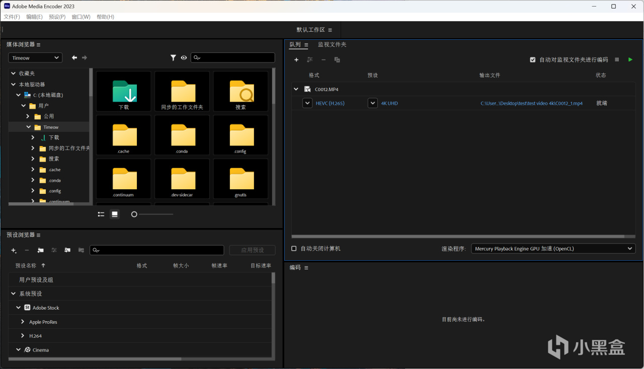Click the add output icon in the queue toolbar
The height and width of the screenshot is (369, 644).
click(310, 60)
